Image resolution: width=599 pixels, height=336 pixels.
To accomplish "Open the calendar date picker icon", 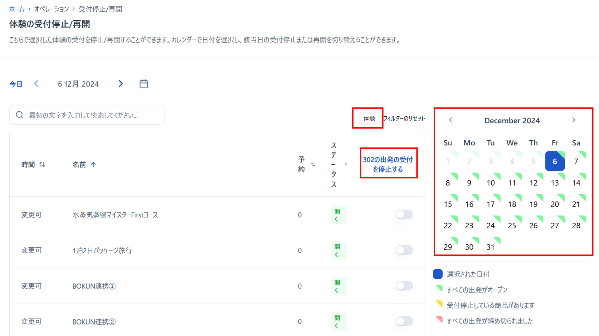I will coord(144,84).
